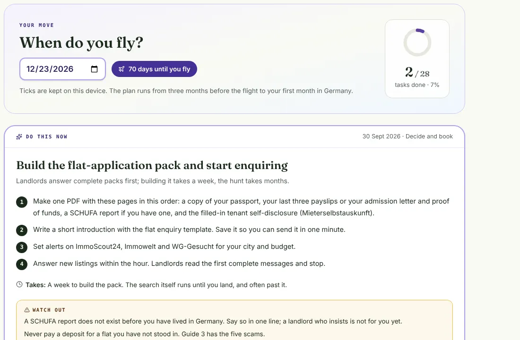Click the "2 / 28" tasks counter
This screenshot has height=340, width=520.
pos(417,72)
